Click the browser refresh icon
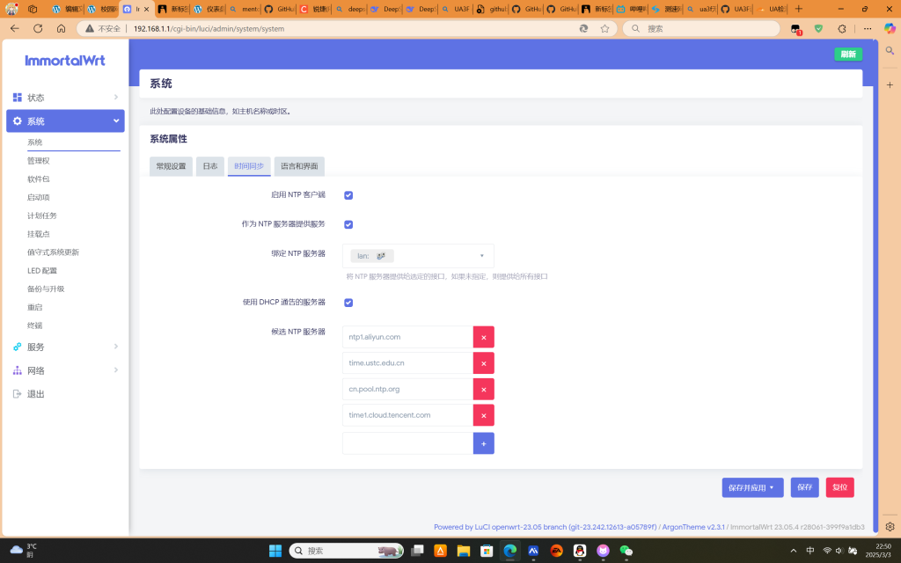Screen dimensions: 901x563 coord(38,28)
